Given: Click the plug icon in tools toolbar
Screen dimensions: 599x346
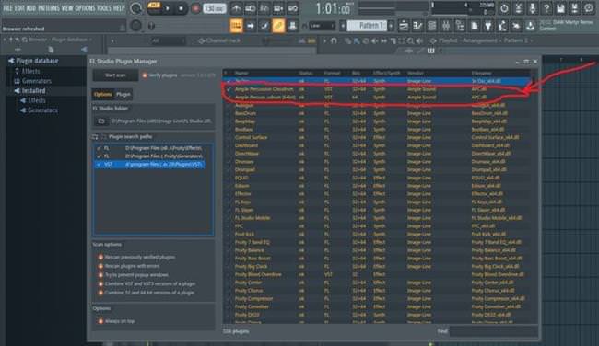Looking at the screenshot, I should point(488,26).
